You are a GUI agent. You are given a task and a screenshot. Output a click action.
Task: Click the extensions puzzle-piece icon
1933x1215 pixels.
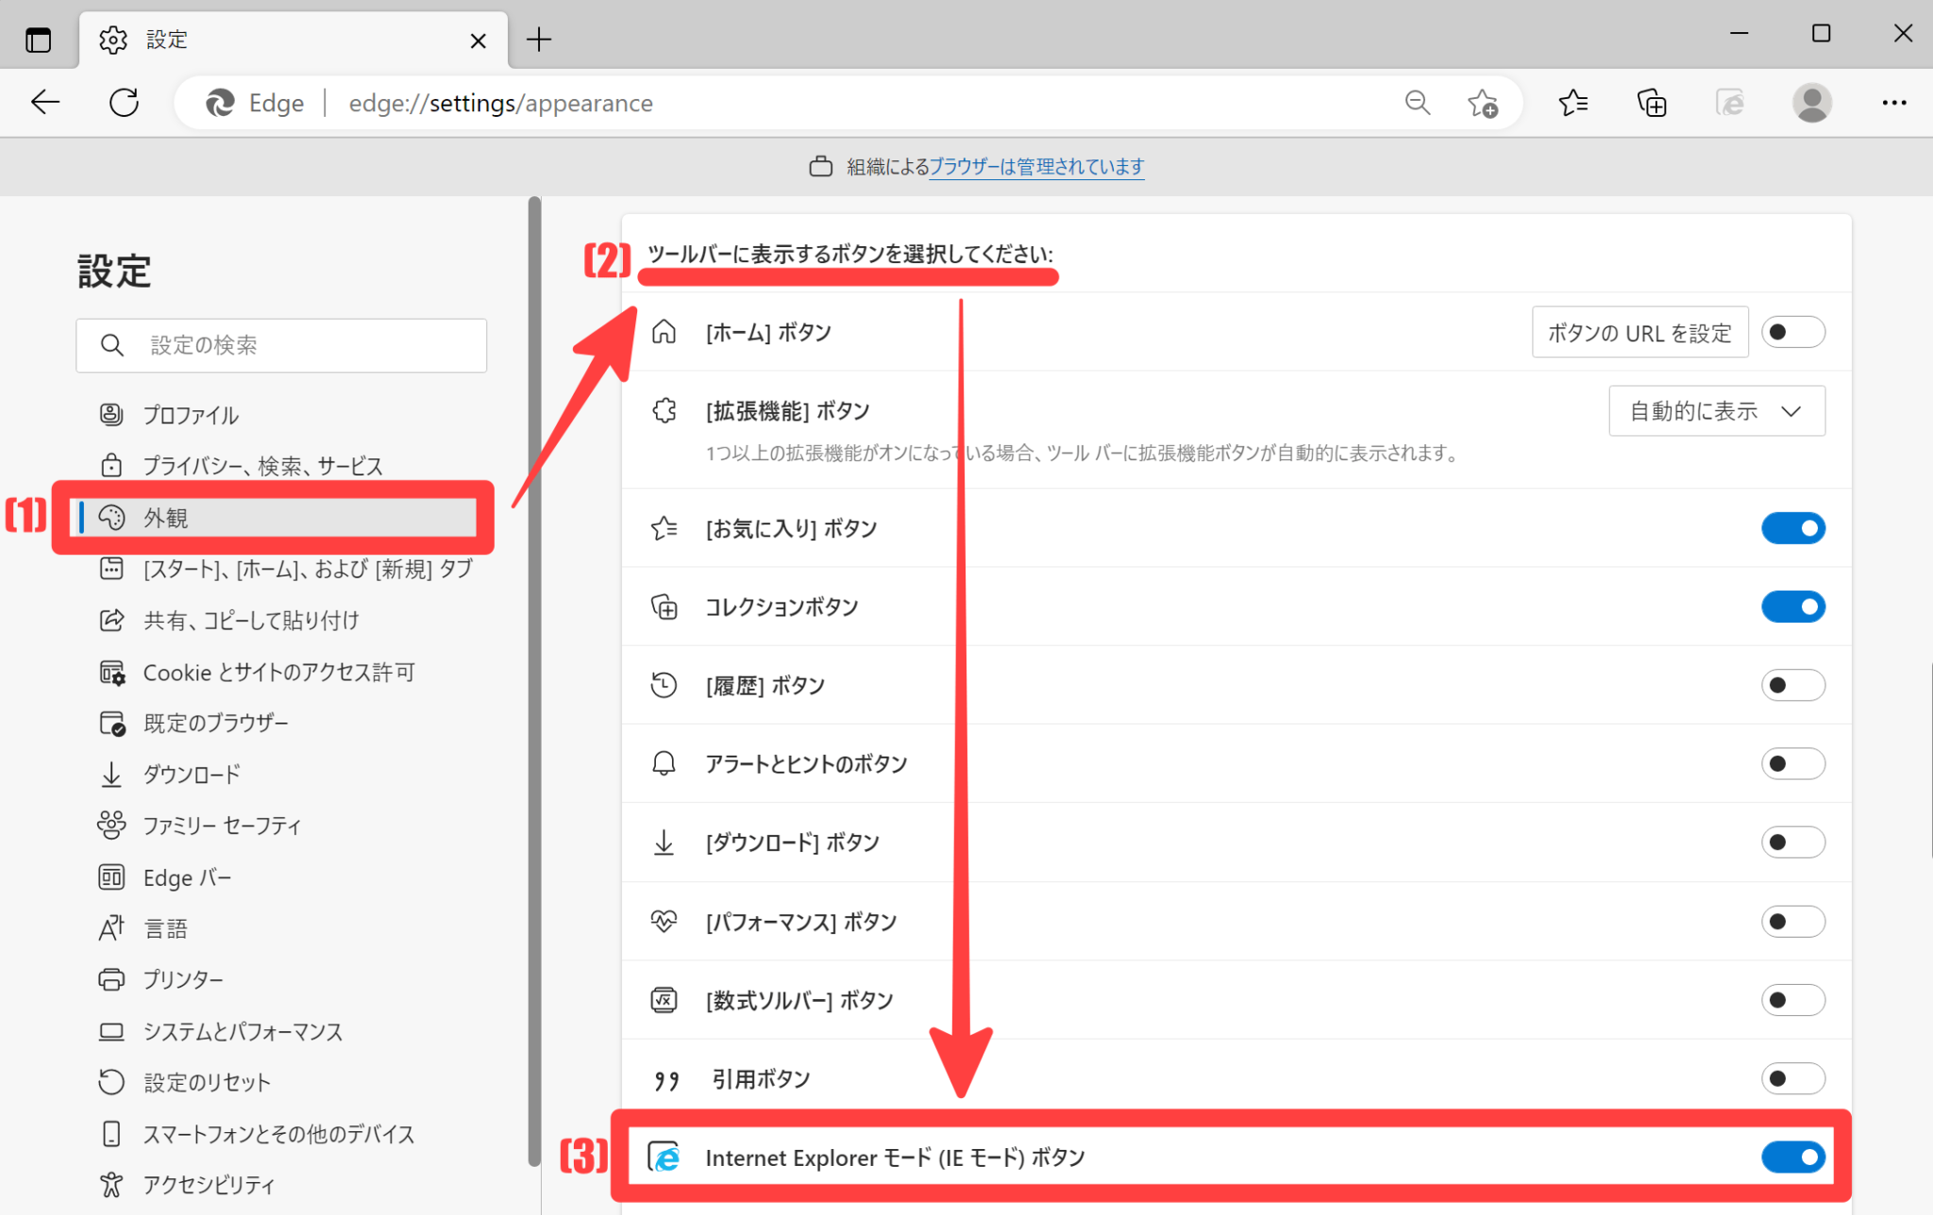(x=664, y=410)
